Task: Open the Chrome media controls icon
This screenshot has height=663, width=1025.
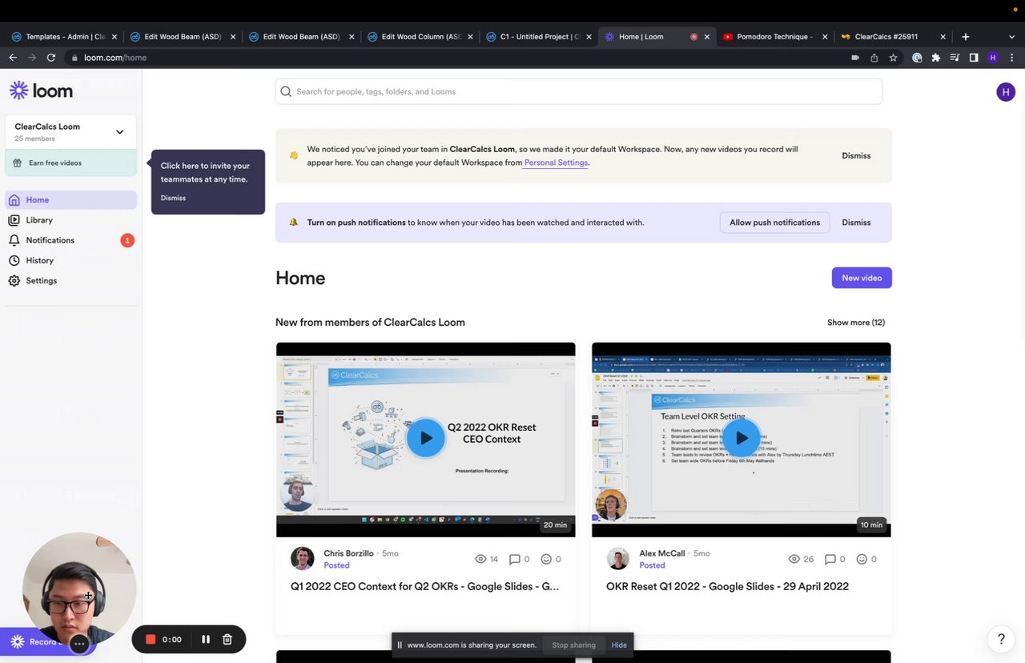Action: click(x=955, y=58)
